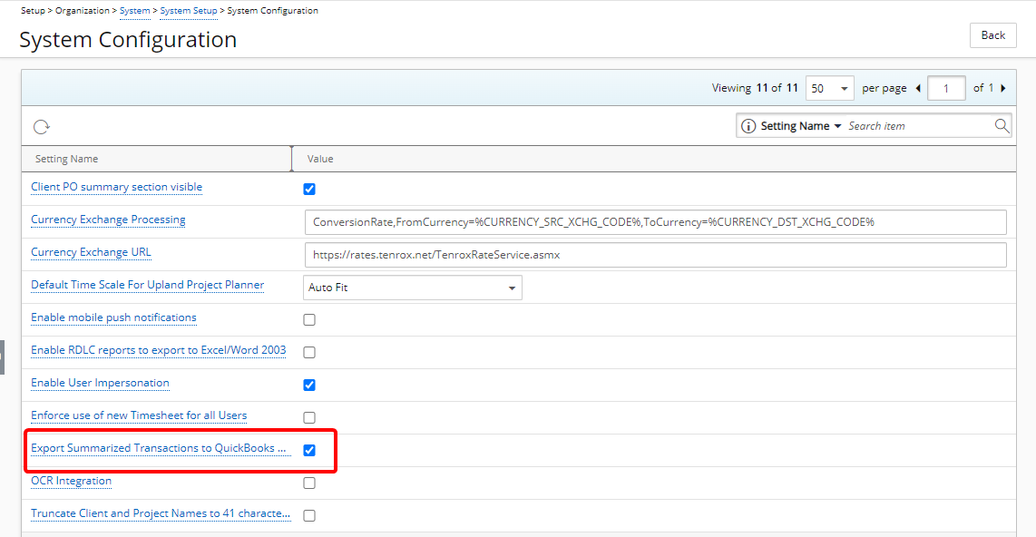This screenshot has height=537, width=1036.
Task: Toggle the OCR Integration checkbox
Action: click(x=309, y=483)
